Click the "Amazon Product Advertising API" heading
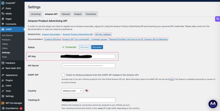220x111 pixels. 48,21
